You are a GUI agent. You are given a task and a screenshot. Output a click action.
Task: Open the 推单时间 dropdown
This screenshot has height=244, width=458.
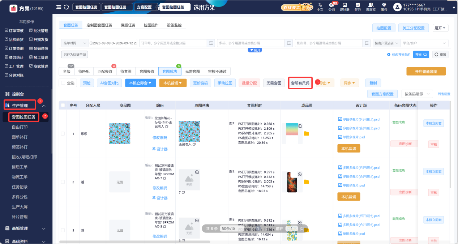(75, 43)
